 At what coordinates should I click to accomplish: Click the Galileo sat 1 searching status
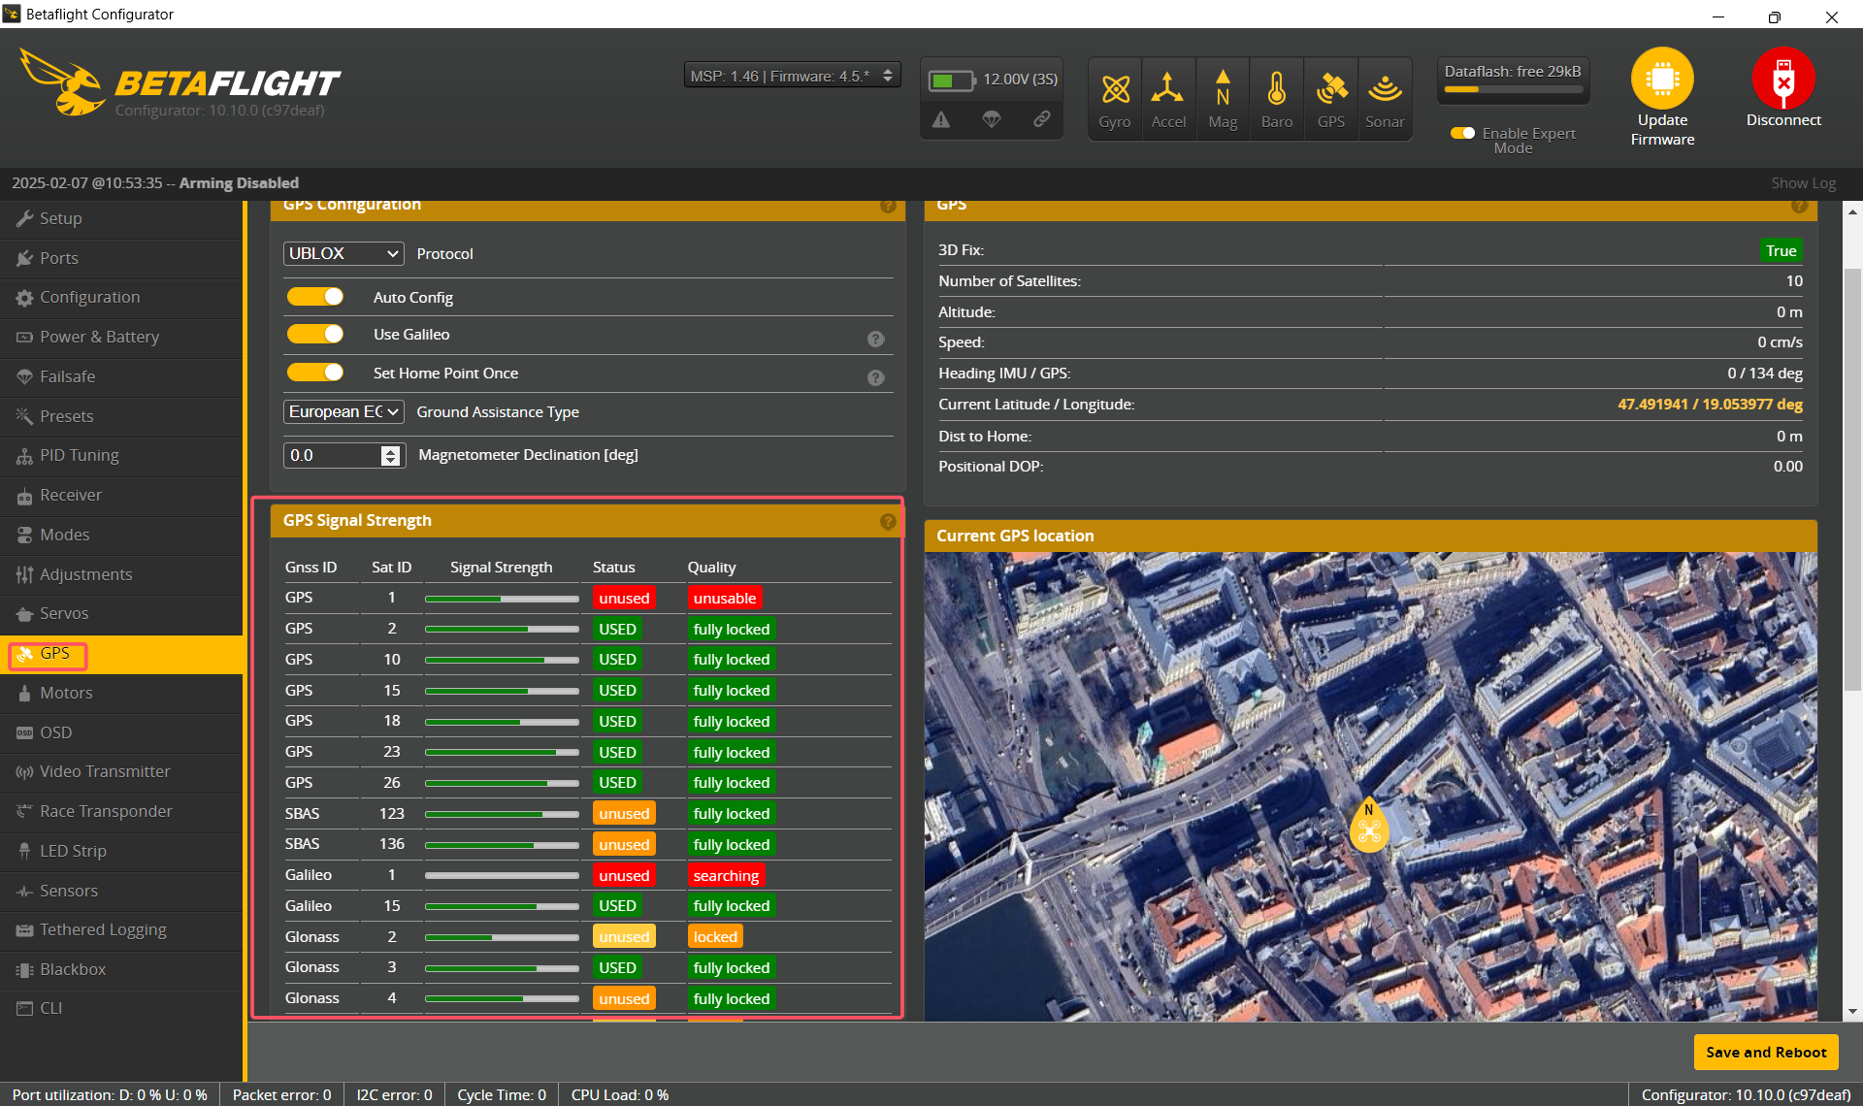click(x=726, y=875)
